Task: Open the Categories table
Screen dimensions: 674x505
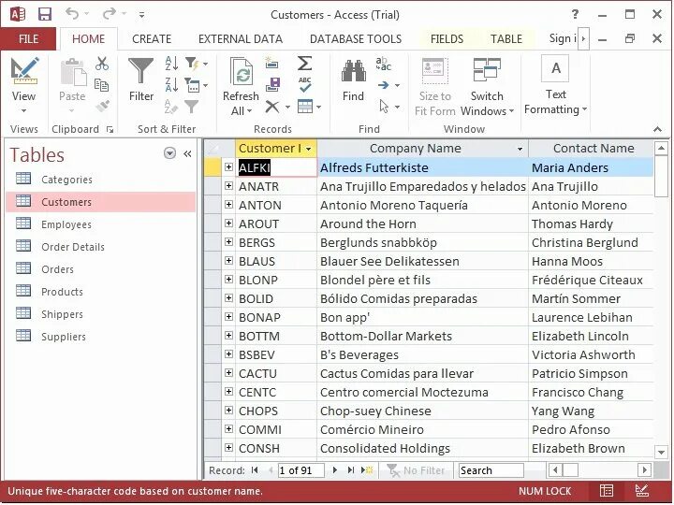Action: point(101,179)
